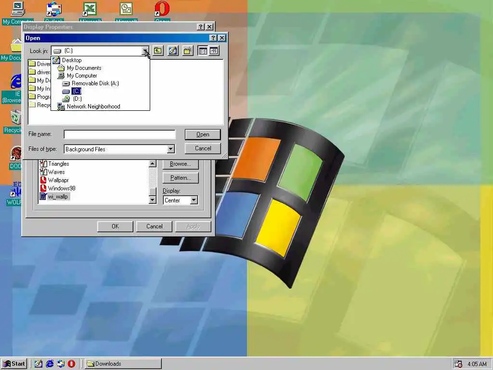This screenshot has width=493, height=370.
Task: Open the Microsoft Excel desktop shortcut
Action: 90,12
